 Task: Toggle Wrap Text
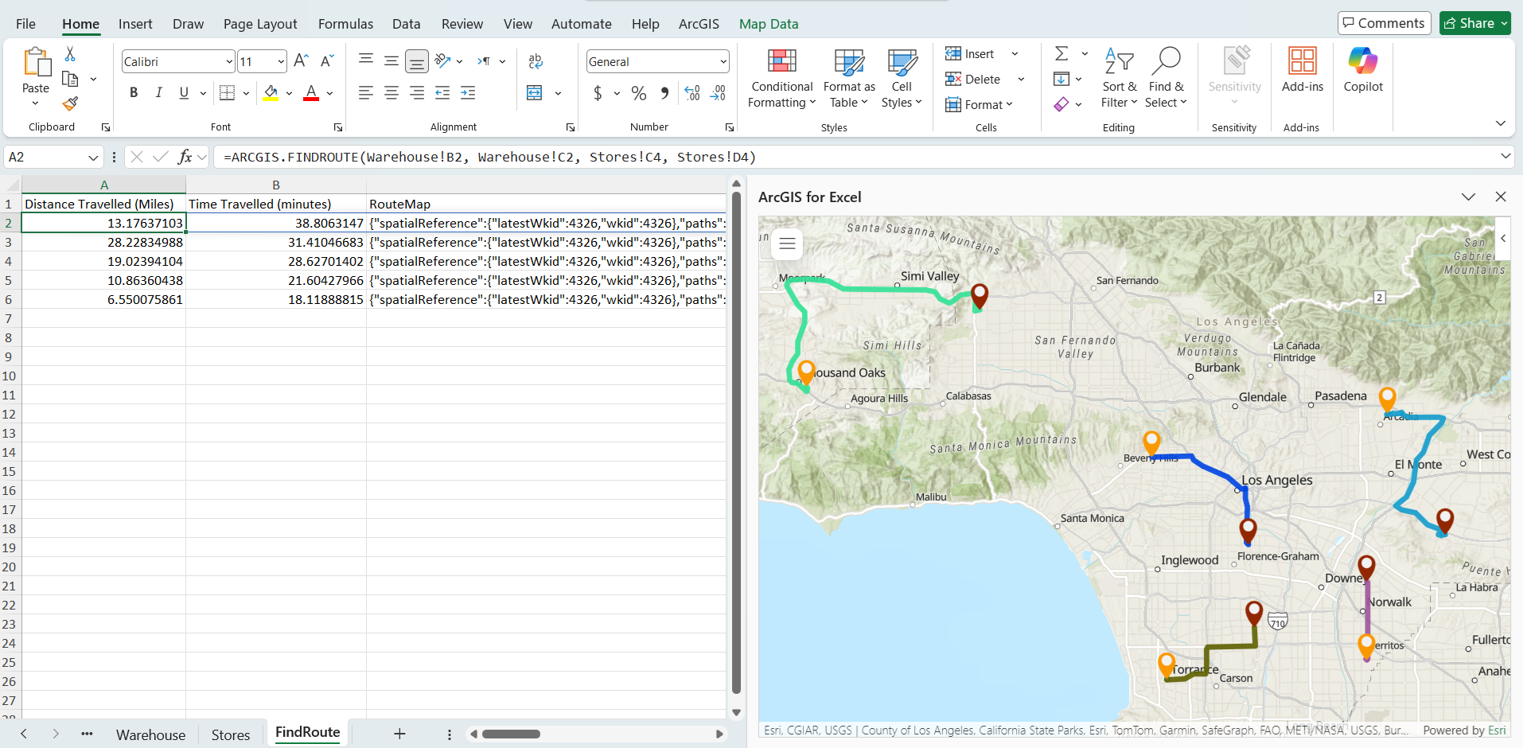[536, 61]
